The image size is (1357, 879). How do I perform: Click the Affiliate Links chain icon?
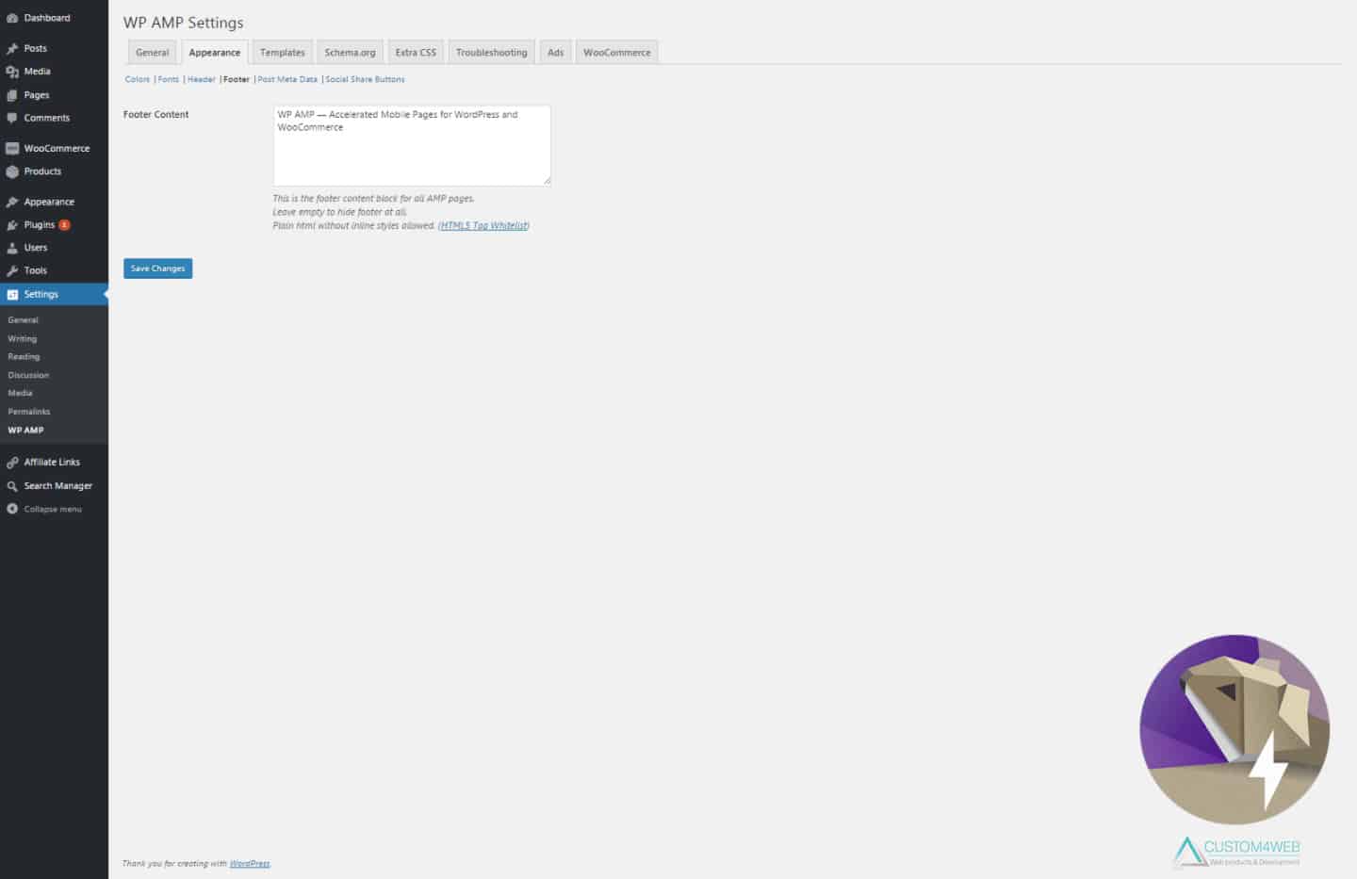pyautogui.click(x=12, y=463)
